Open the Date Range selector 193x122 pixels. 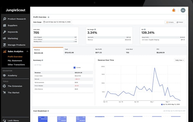57,22
